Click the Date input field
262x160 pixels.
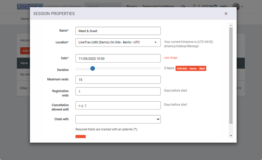(x=118, y=58)
